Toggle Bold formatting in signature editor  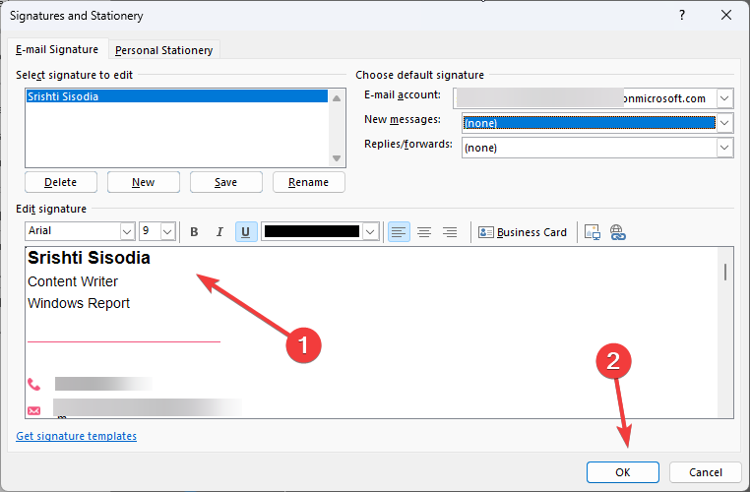tap(194, 232)
